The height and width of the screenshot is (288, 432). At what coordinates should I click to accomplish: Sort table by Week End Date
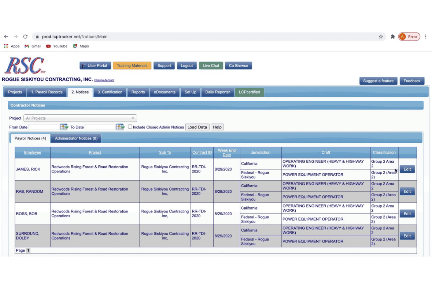point(227,153)
